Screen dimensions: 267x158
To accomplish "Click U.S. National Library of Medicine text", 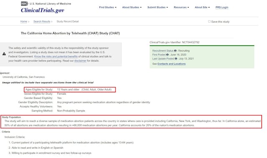I will tap(50, 4).
